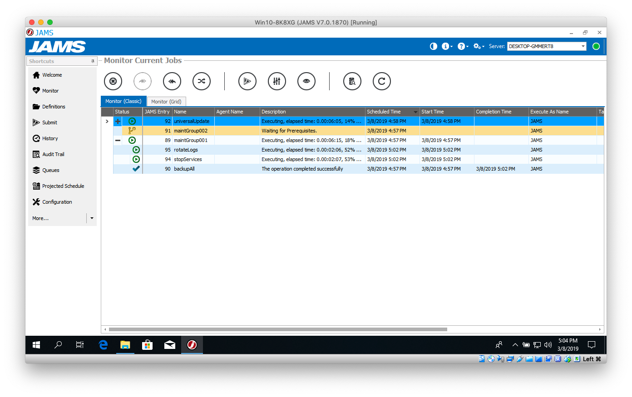
Task: Open Projected Schedule in the sidebar
Action: 63,186
